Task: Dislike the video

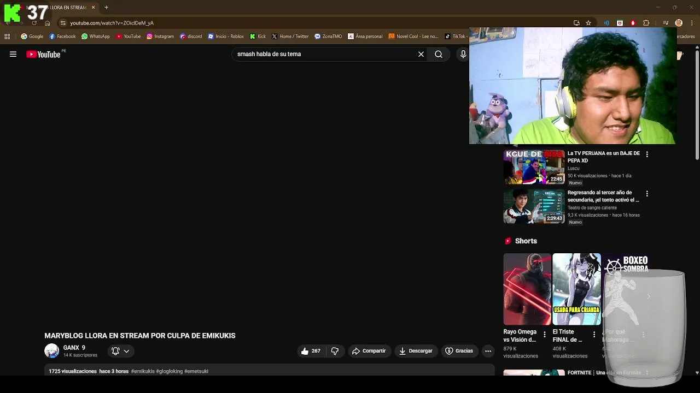Action: pyautogui.click(x=335, y=351)
